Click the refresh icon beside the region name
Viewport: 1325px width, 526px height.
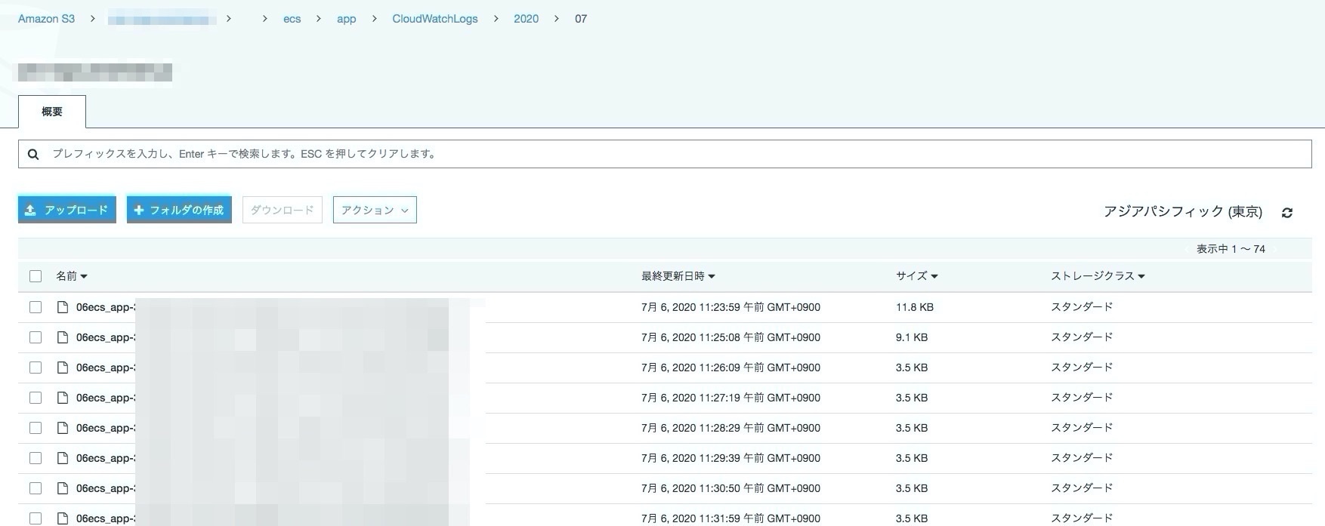point(1287,213)
